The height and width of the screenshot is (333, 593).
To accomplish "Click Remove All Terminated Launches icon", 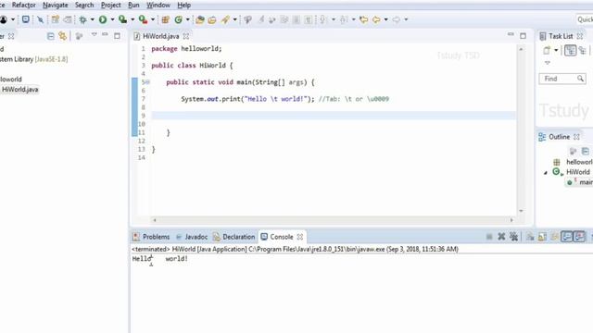I will click(x=513, y=237).
